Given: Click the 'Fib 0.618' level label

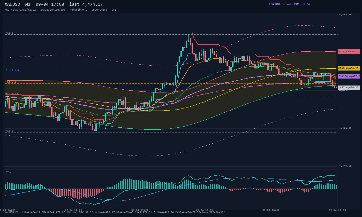Looking at the screenshot, I should click(13, 70).
